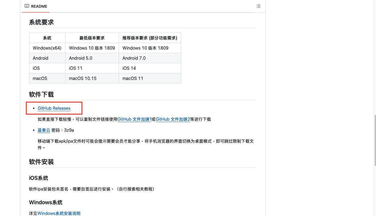Click the 推荐版本要求 column header
The image size is (376, 216).
tap(150, 38)
